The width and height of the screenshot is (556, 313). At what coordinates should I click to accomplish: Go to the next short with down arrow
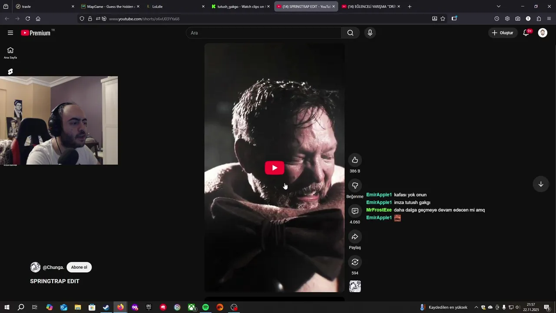pos(541,184)
